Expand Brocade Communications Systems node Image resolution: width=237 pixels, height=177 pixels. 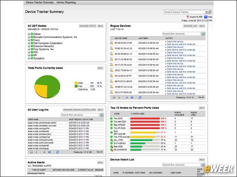(x=29, y=37)
